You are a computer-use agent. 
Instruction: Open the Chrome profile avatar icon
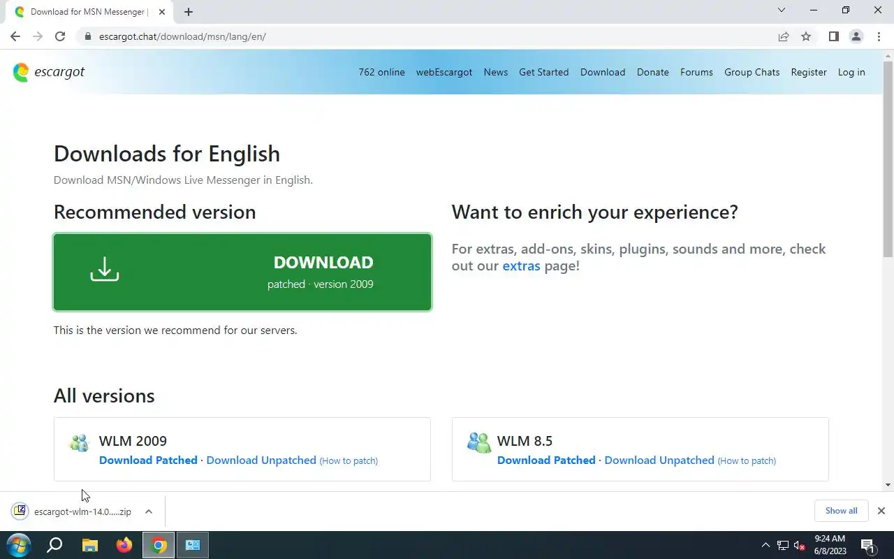click(856, 36)
